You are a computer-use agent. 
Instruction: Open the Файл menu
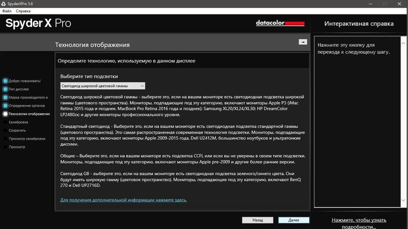coord(7,11)
